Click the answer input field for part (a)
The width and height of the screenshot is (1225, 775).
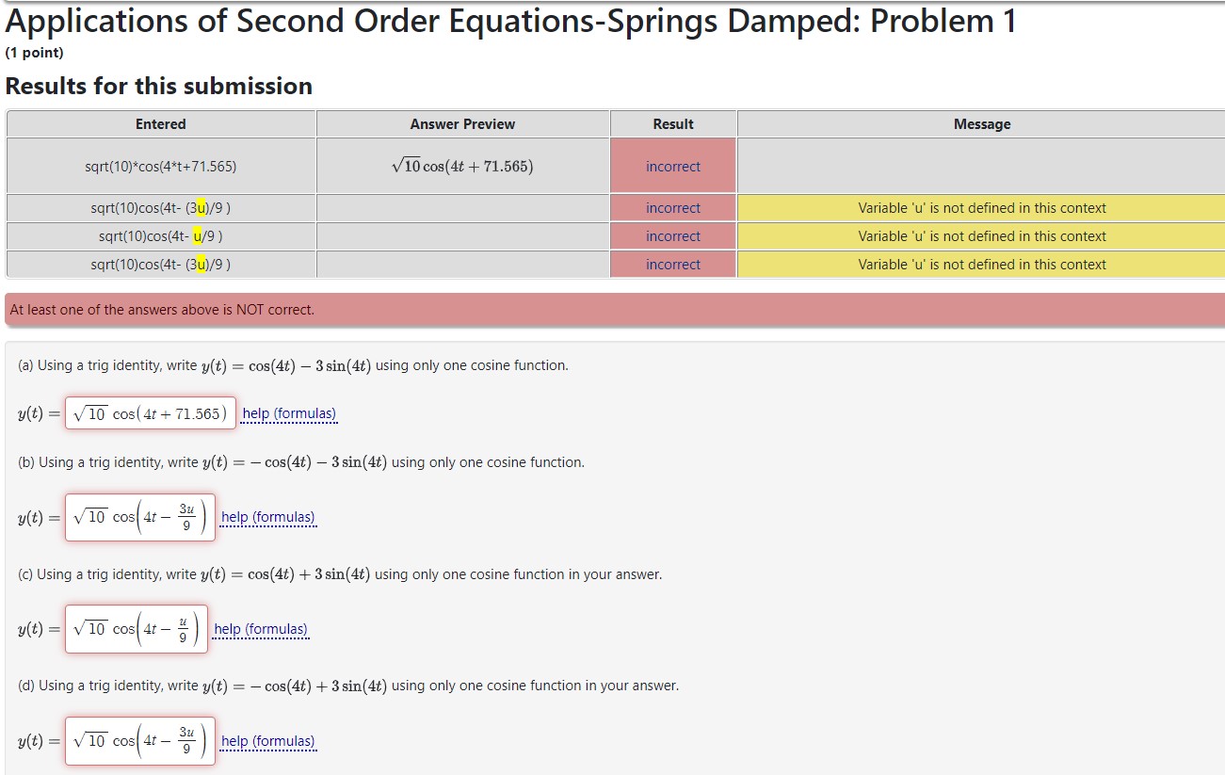(150, 412)
